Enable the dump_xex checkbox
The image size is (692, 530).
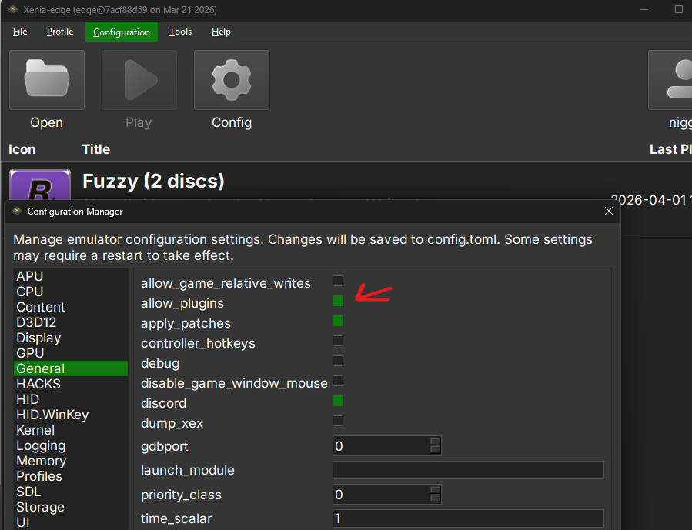pyautogui.click(x=338, y=421)
